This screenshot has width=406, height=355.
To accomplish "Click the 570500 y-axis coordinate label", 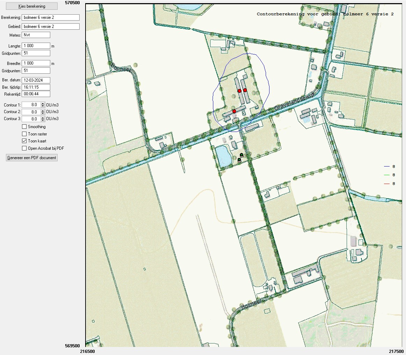I will pos(72,2).
